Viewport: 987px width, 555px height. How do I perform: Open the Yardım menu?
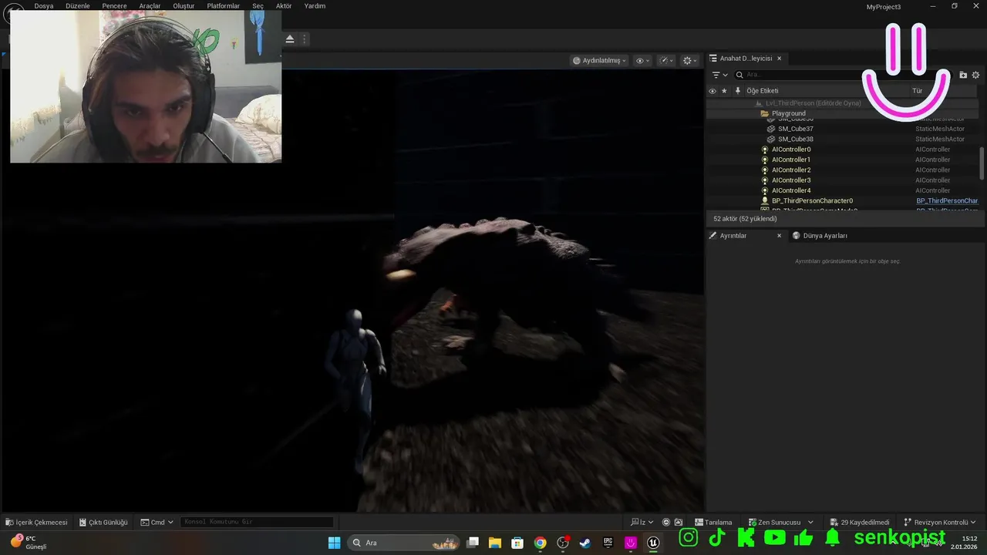(x=315, y=6)
